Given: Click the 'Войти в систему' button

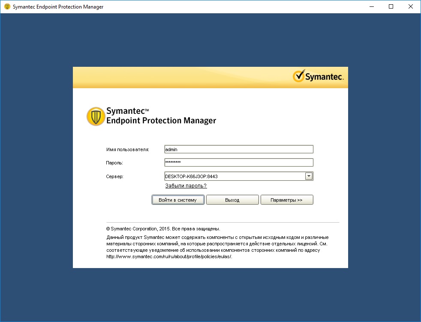Looking at the screenshot, I should pyautogui.click(x=178, y=200).
